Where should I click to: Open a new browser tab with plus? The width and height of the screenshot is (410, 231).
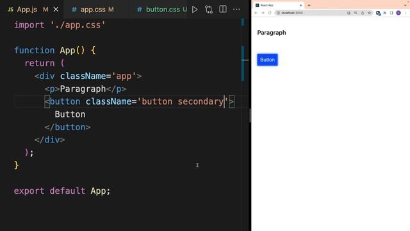(309, 5)
